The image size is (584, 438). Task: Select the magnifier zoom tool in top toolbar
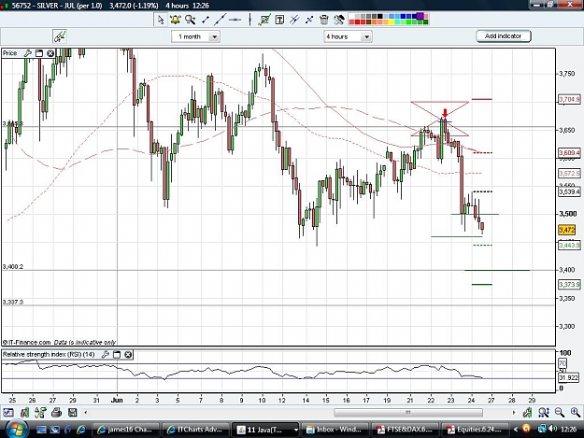click(x=191, y=20)
